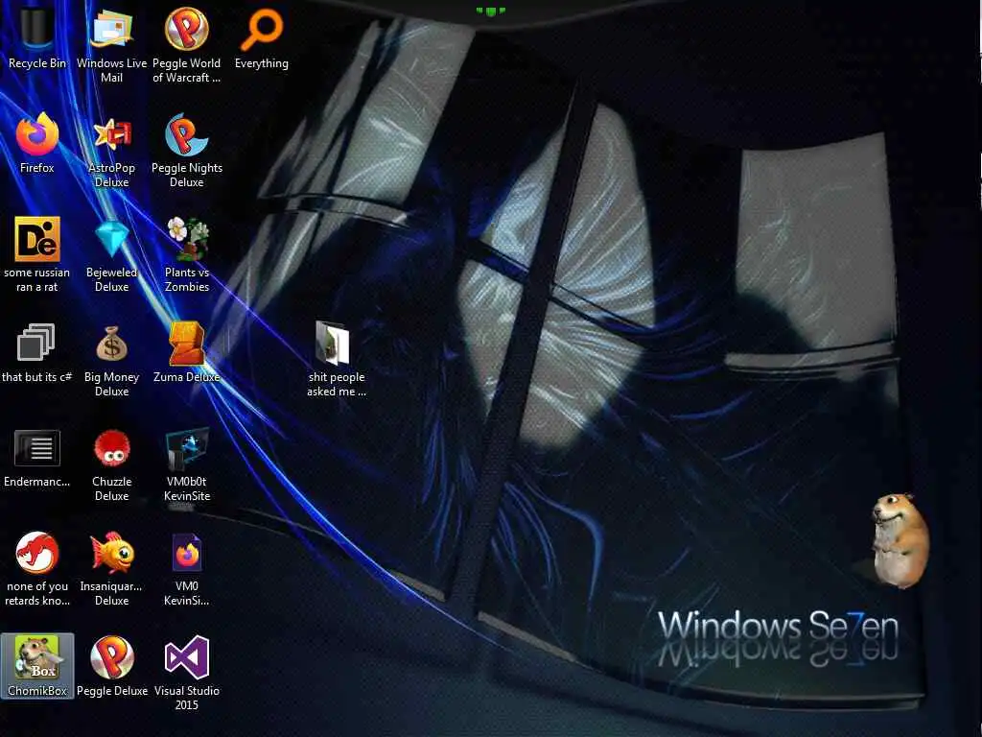Select Windows Live Mail shortcut
Viewport: 982px width, 737px height.
click(x=111, y=30)
